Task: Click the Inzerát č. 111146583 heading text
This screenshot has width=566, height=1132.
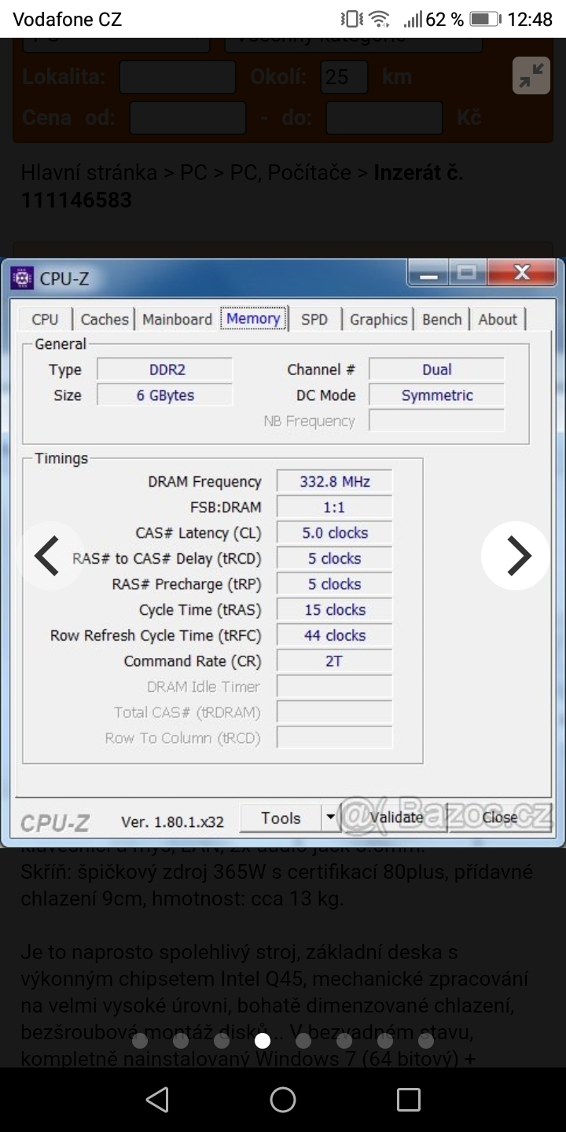Action: pyautogui.click(x=242, y=186)
